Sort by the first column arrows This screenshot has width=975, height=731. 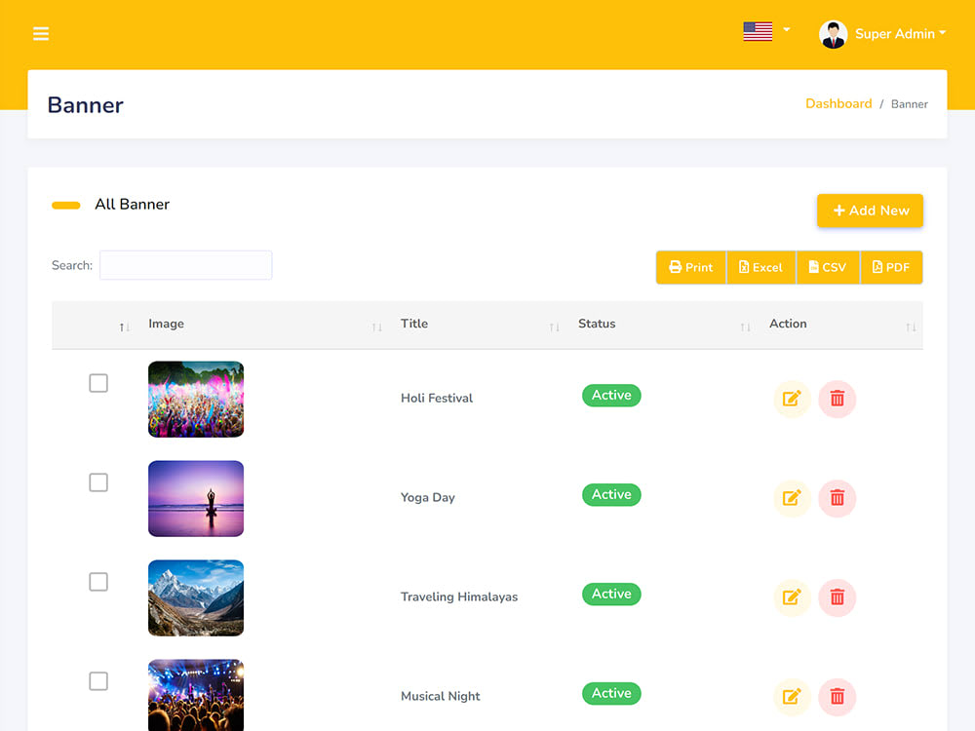125,327
